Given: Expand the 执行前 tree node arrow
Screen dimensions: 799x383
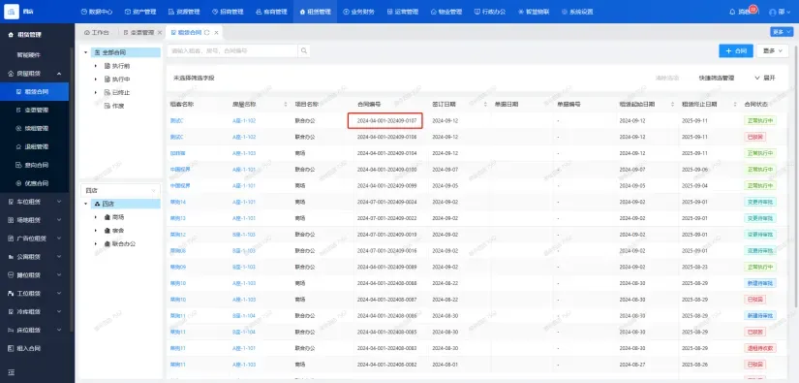Looking at the screenshot, I should (x=95, y=66).
